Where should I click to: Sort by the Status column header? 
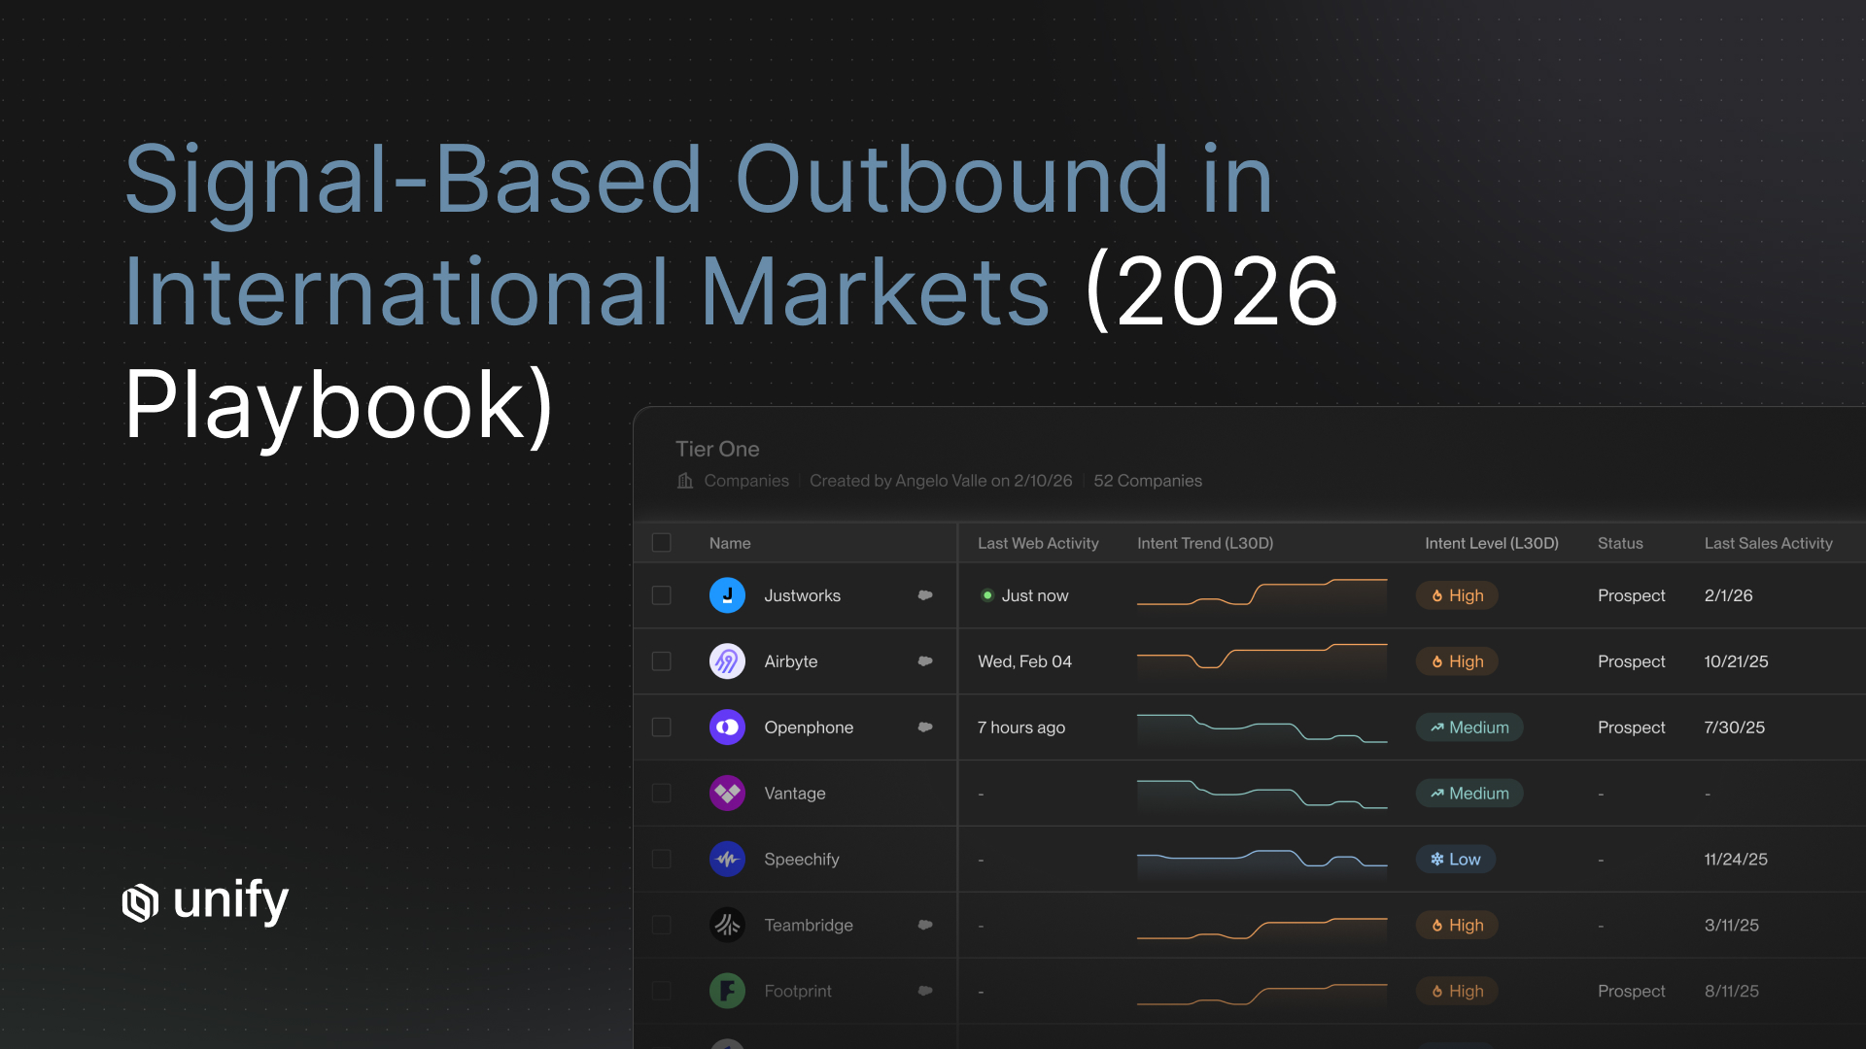pyautogui.click(x=1620, y=544)
